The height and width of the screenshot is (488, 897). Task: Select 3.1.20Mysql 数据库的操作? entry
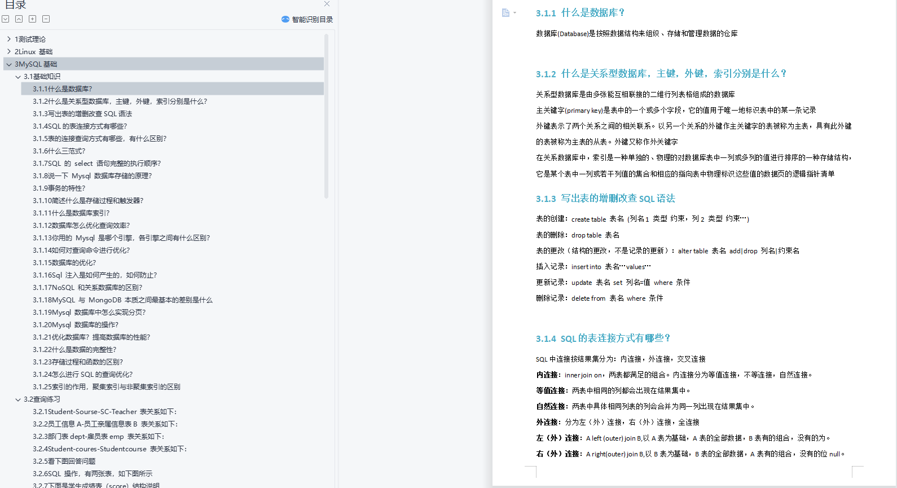click(76, 325)
